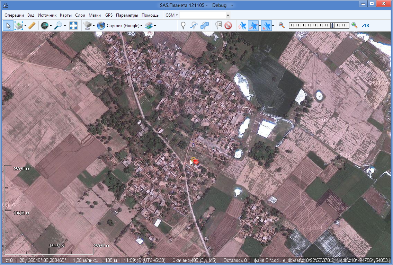The height and width of the screenshot is (265, 393).
Task: Select the ruler distance measurement tool
Action: click(x=32, y=25)
